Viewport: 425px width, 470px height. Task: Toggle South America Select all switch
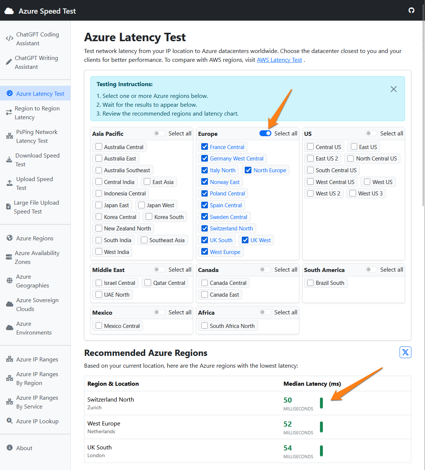tap(371, 269)
